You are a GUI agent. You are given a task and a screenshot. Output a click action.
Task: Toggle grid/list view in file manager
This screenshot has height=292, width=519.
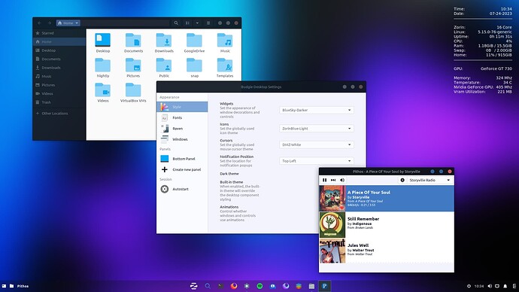[187, 23]
